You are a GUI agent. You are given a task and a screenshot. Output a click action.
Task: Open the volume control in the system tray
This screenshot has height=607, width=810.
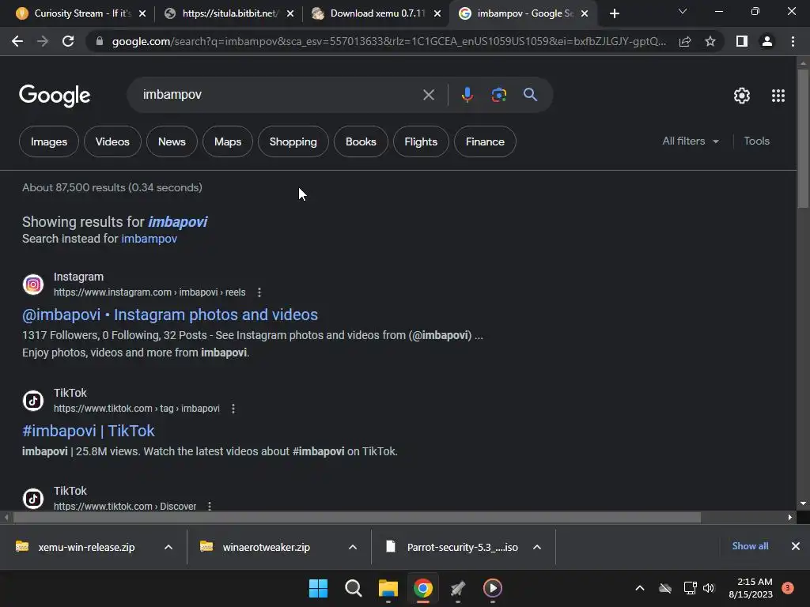[708, 588]
